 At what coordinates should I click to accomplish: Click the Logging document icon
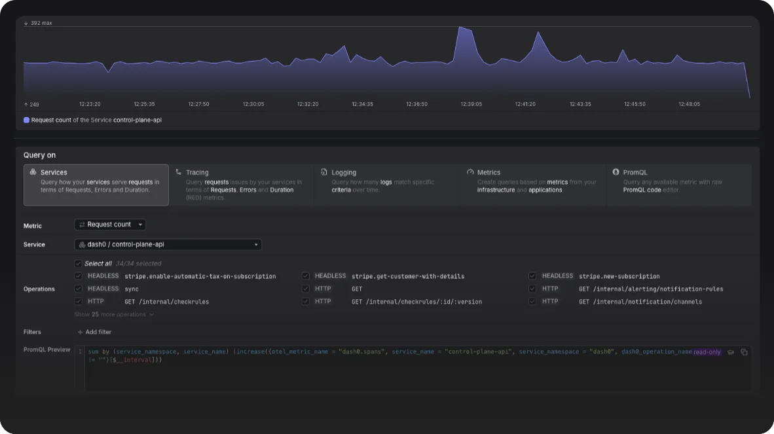(x=324, y=172)
